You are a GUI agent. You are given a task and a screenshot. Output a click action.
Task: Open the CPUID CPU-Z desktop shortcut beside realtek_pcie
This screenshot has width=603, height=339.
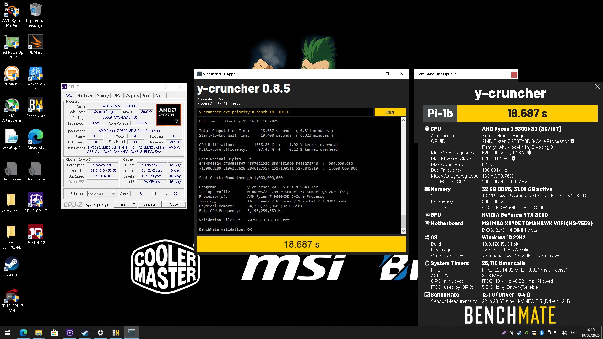coord(35,203)
